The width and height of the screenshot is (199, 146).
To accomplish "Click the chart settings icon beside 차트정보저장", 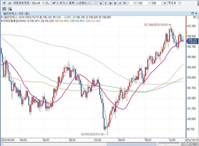I will tap(10, 3).
